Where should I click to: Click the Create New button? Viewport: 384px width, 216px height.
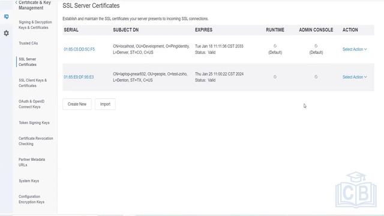77,104
